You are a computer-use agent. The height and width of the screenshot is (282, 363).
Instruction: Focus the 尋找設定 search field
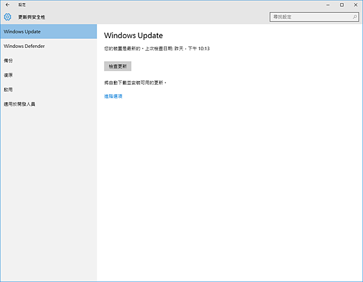pyautogui.click(x=314, y=17)
